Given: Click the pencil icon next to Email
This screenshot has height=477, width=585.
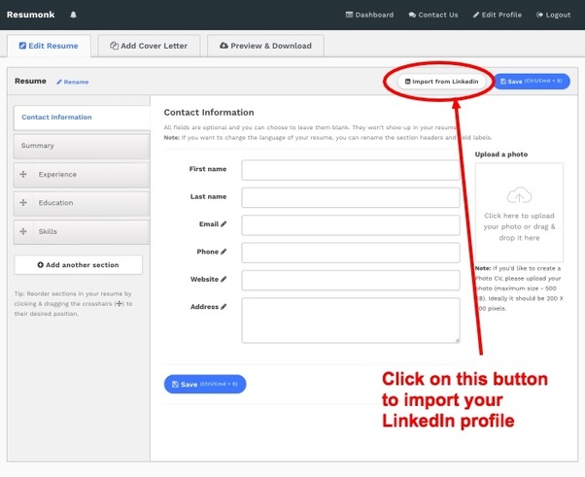Looking at the screenshot, I should click(224, 224).
